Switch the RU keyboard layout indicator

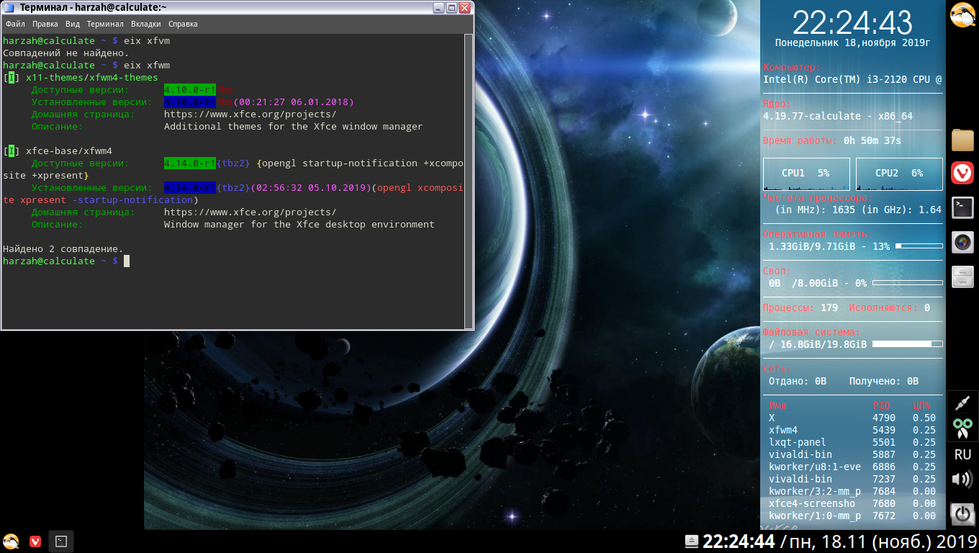[x=962, y=455]
